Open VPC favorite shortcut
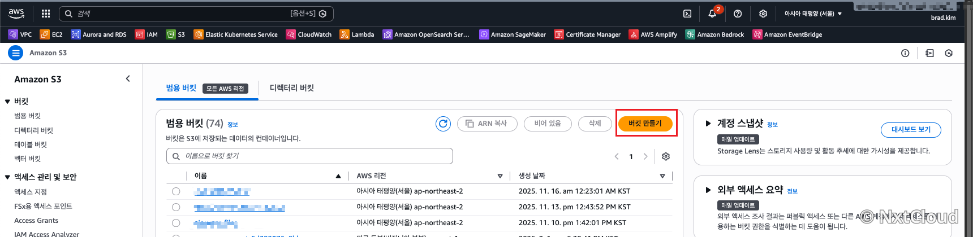Screen dimensions: 973x237 coord(20,34)
